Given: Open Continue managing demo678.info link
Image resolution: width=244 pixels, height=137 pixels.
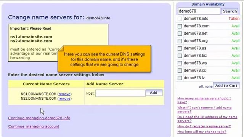Looking at the screenshot, I should [39, 118].
